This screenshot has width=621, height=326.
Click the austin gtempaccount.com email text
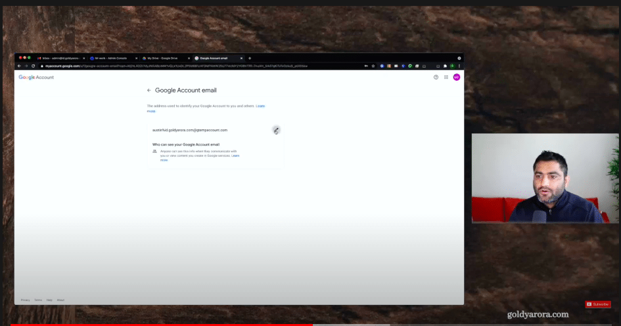coord(190,130)
